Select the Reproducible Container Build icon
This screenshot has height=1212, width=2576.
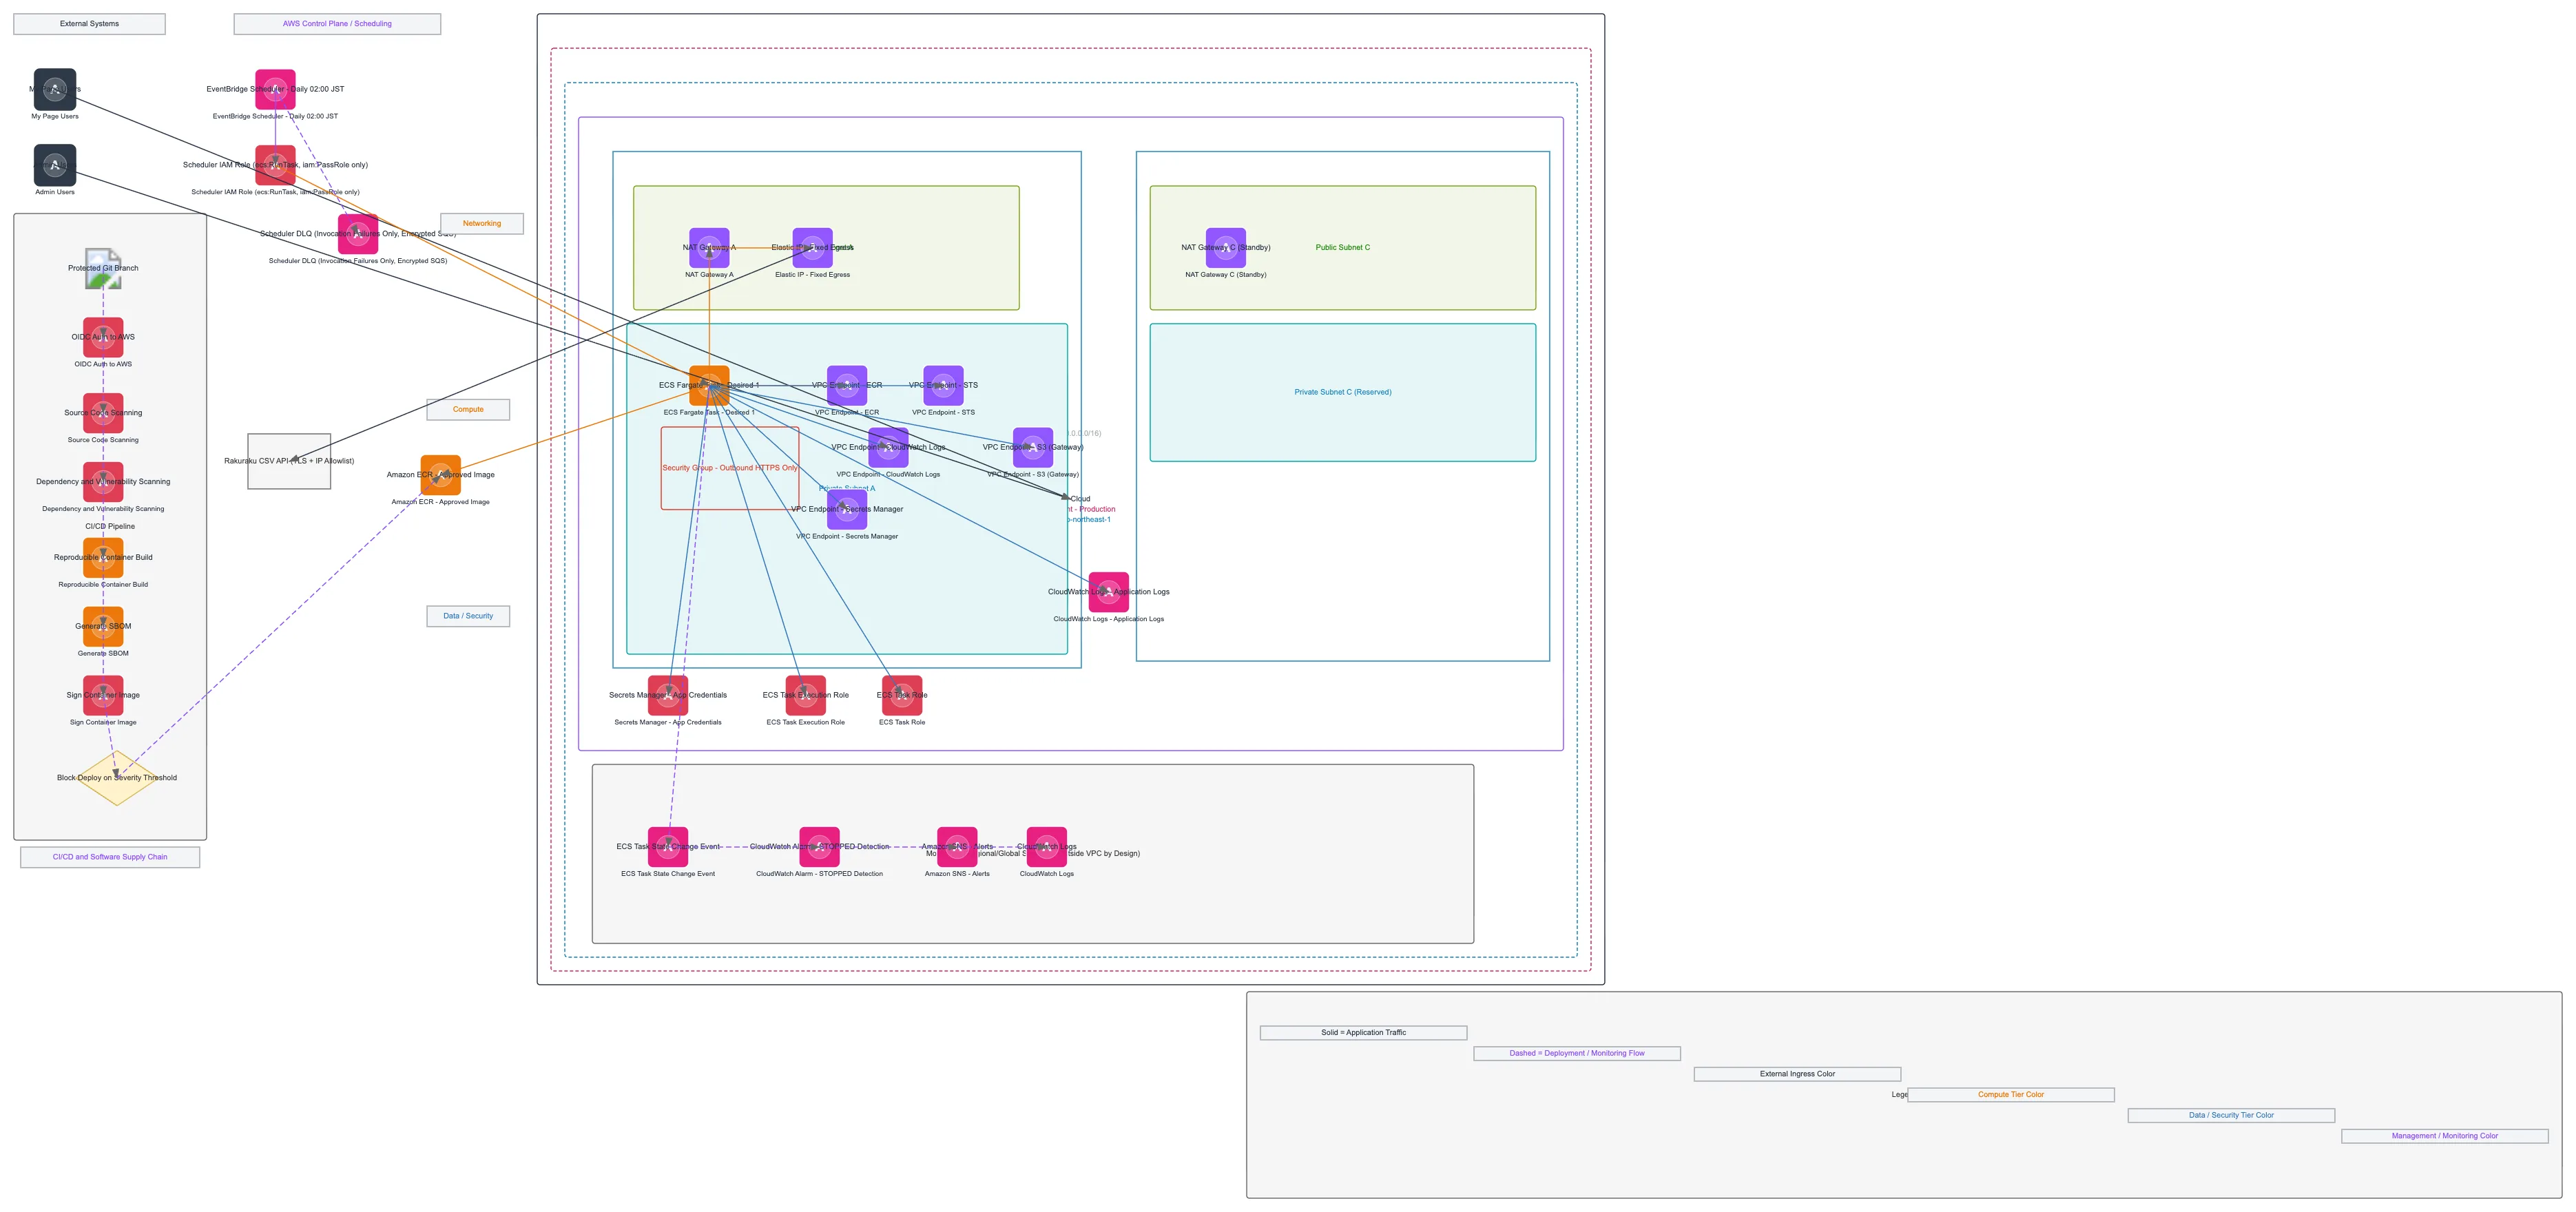pyautogui.click(x=103, y=558)
